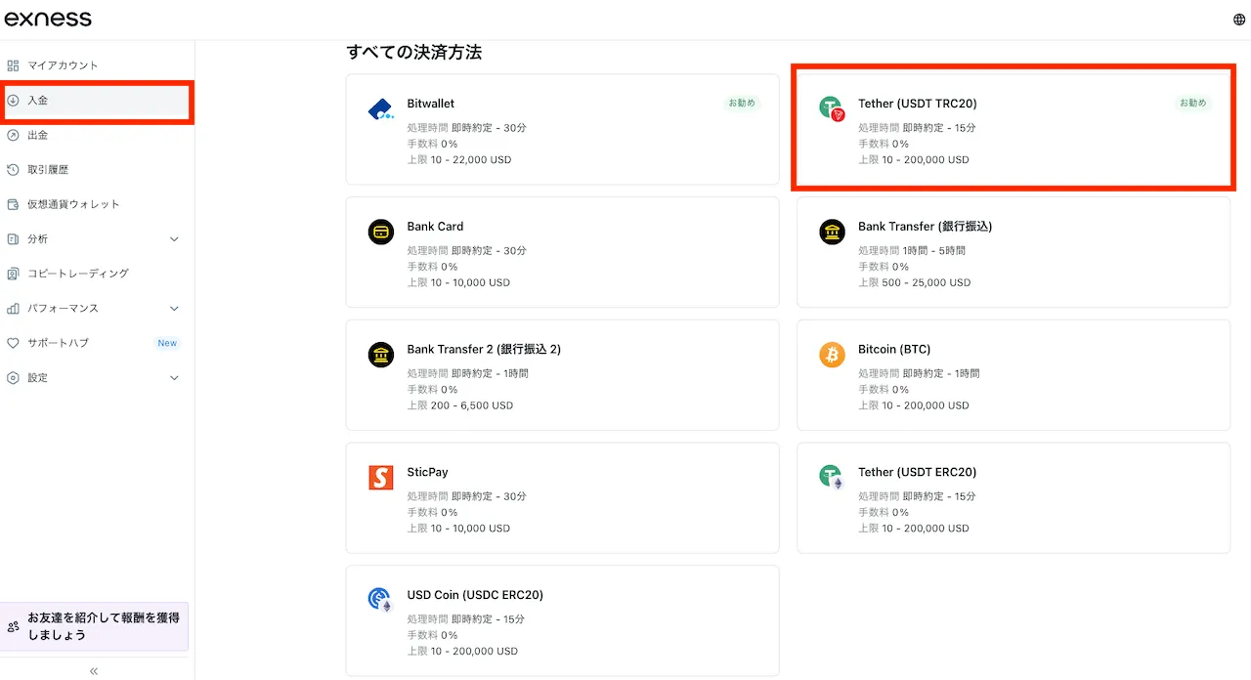Expand the パフォーマンス submenu chevron
This screenshot has height=680, width=1251.
(174, 309)
